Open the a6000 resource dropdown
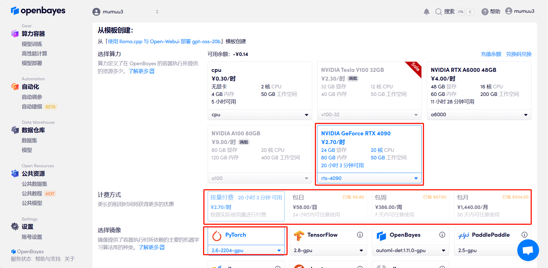The height and width of the screenshot is (268, 548). pos(479,115)
